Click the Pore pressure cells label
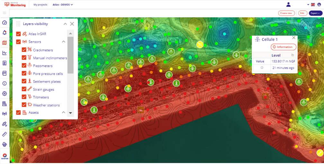Image resolution: width=324 pixels, height=164 pixels. (x=48, y=73)
